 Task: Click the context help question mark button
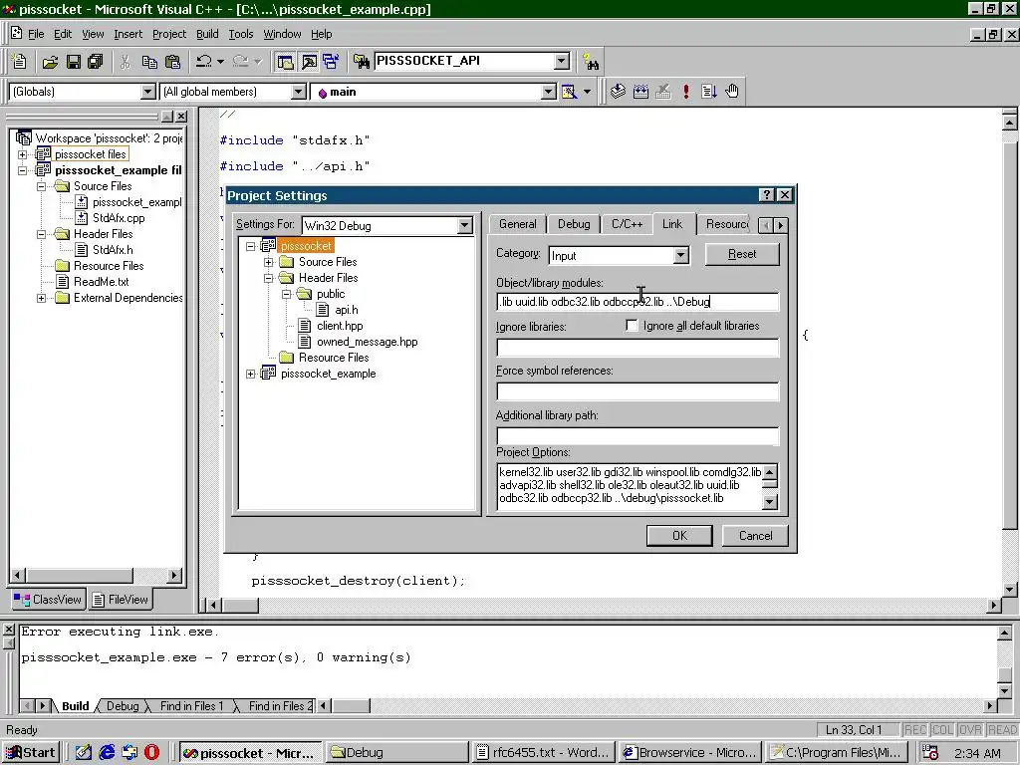click(x=767, y=195)
